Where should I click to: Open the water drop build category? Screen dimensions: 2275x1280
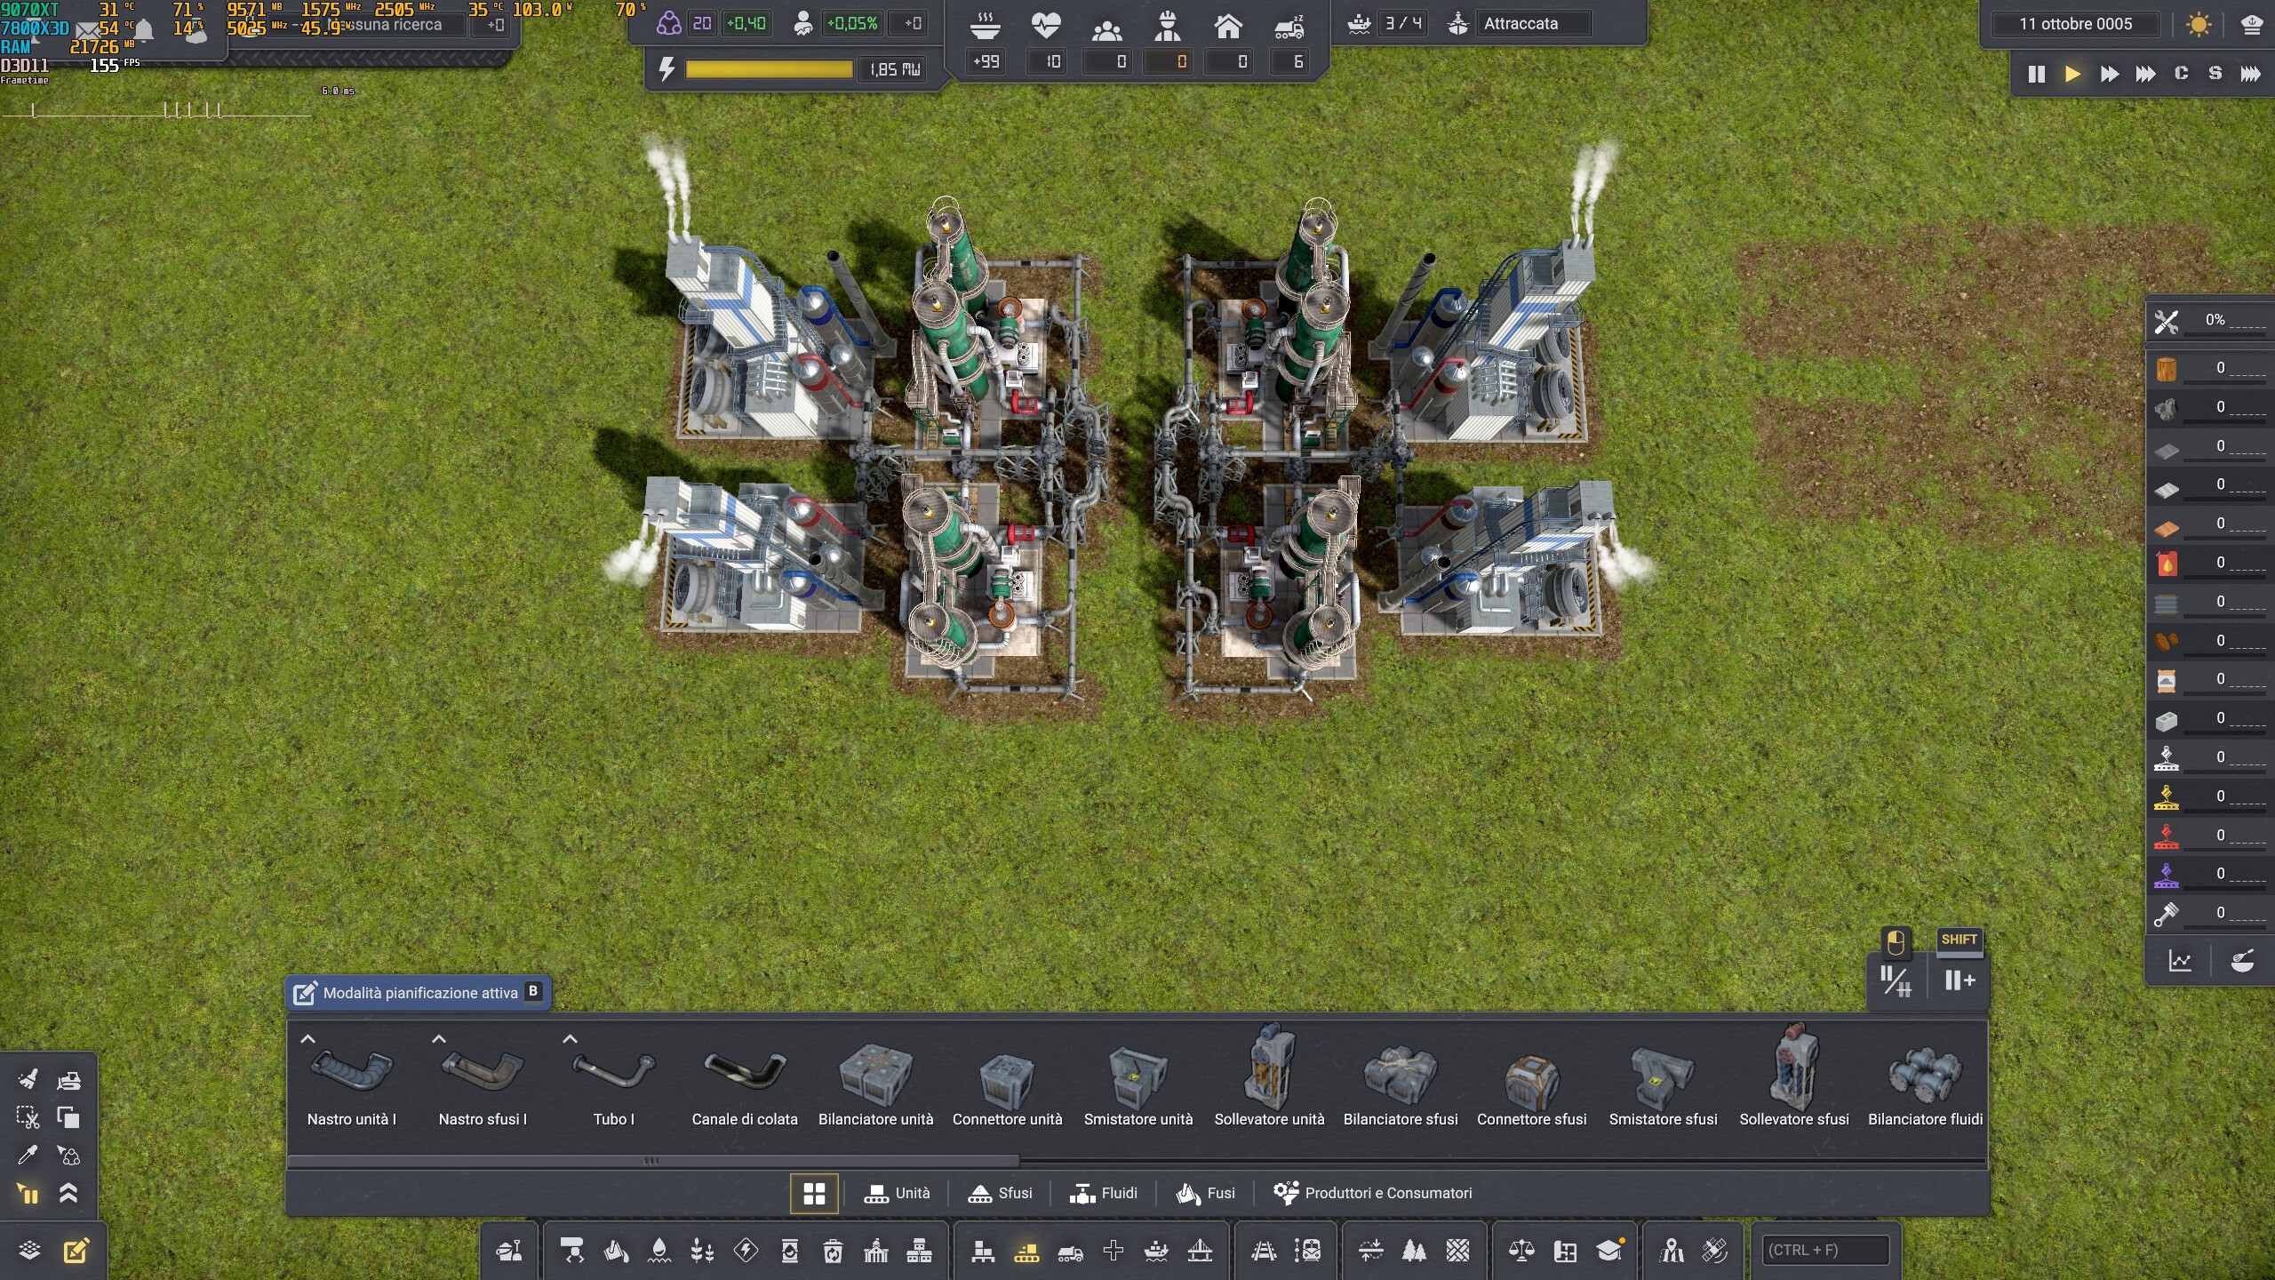click(659, 1252)
